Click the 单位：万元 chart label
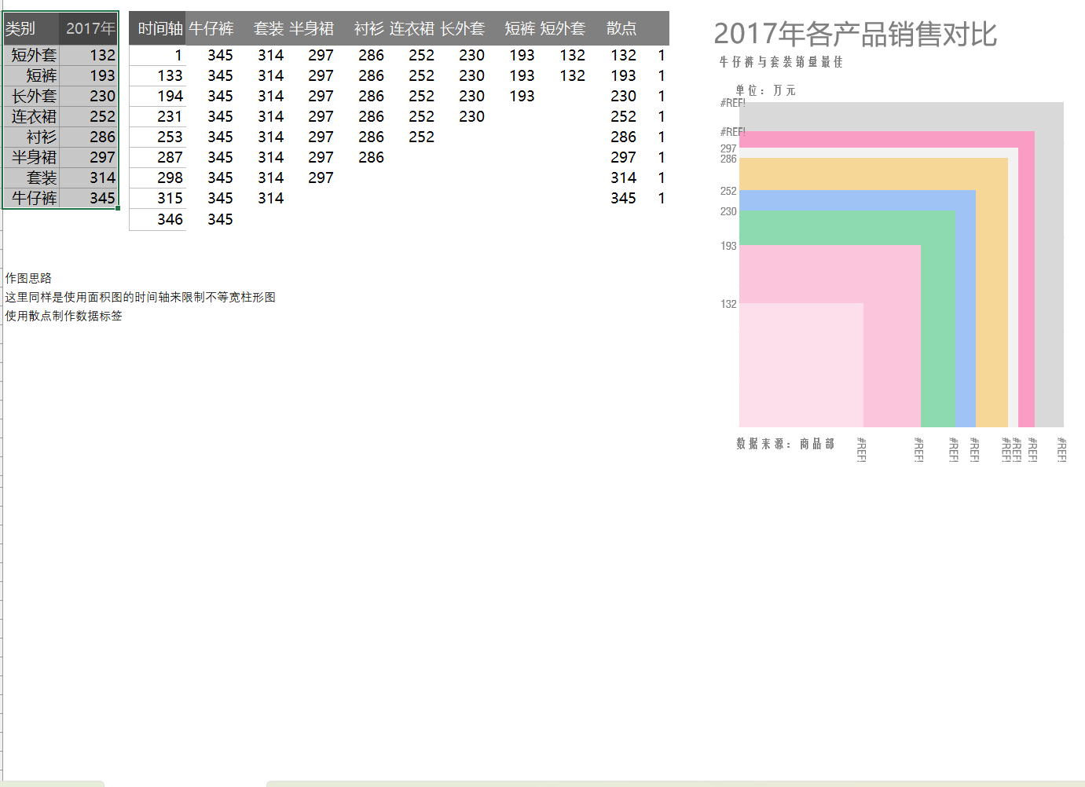Image resolution: width=1085 pixels, height=787 pixels. pos(765,90)
